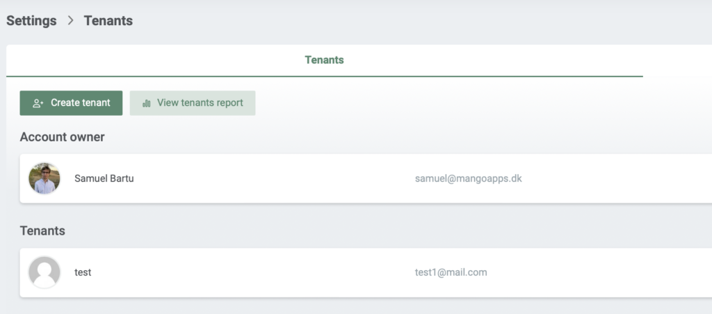Select the Samuel Bartu account owner row
712x314 pixels.
366,178
